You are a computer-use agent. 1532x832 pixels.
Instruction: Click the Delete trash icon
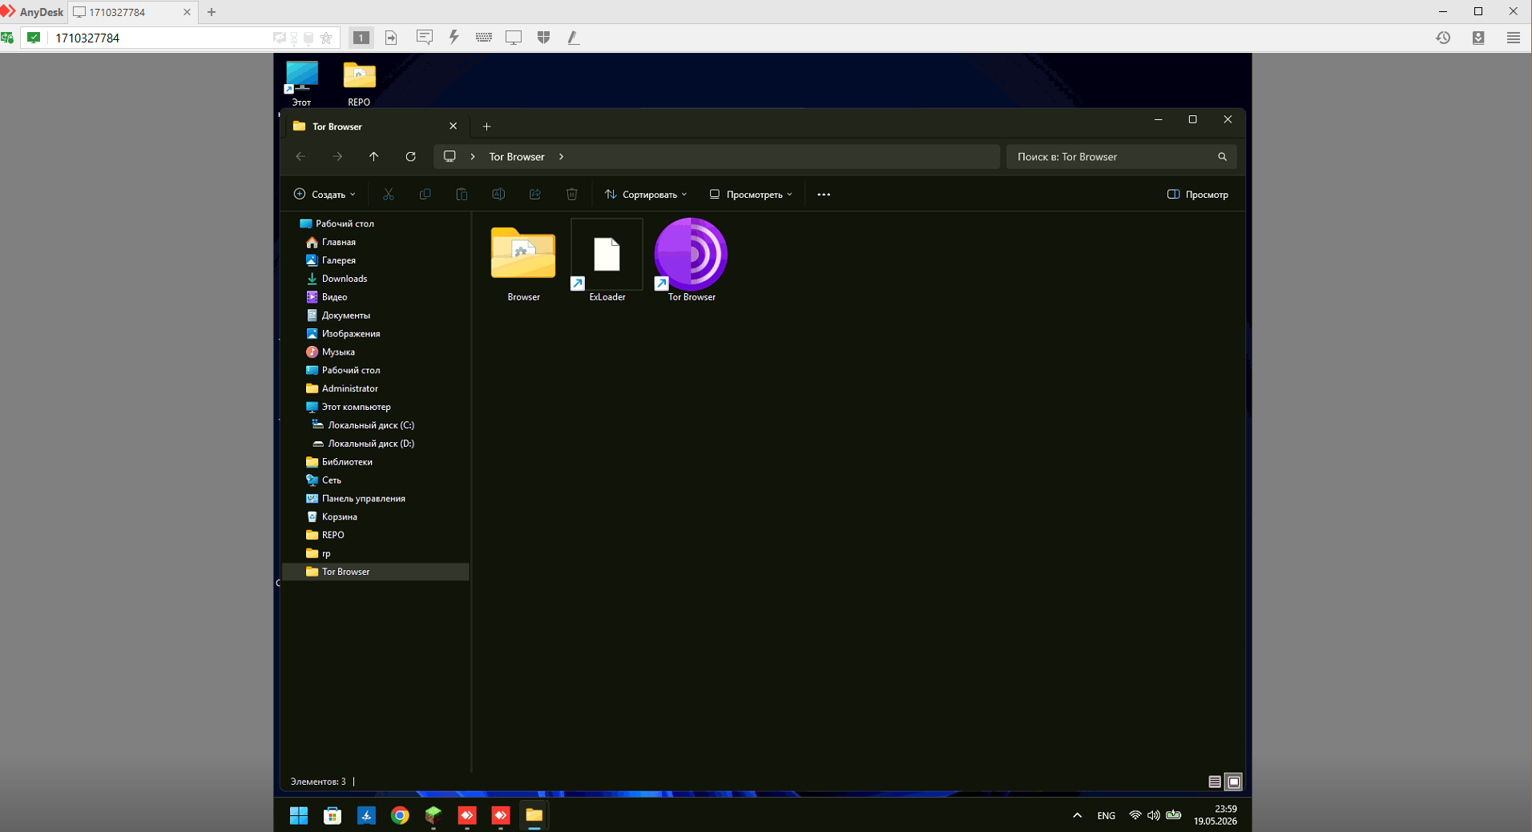click(572, 195)
